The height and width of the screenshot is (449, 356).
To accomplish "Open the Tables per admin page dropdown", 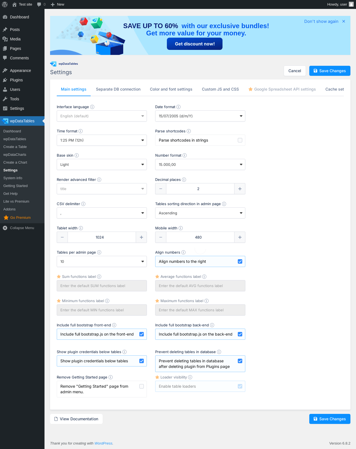I will [x=102, y=261].
